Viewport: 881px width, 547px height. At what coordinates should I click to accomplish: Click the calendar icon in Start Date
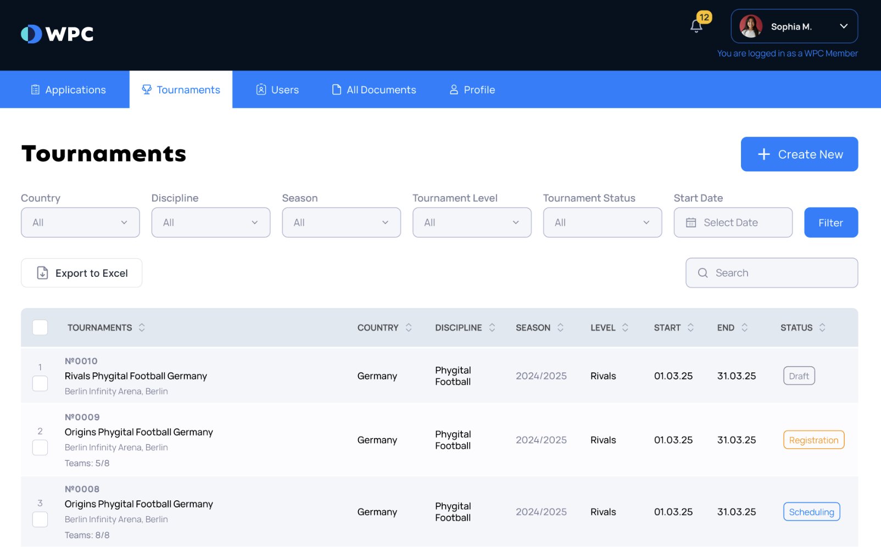pyautogui.click(x=691, y=222)
